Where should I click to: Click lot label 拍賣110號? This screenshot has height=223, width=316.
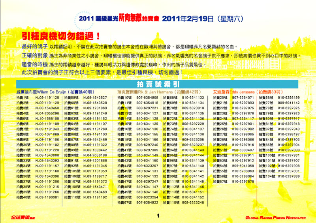coord(72,197)
